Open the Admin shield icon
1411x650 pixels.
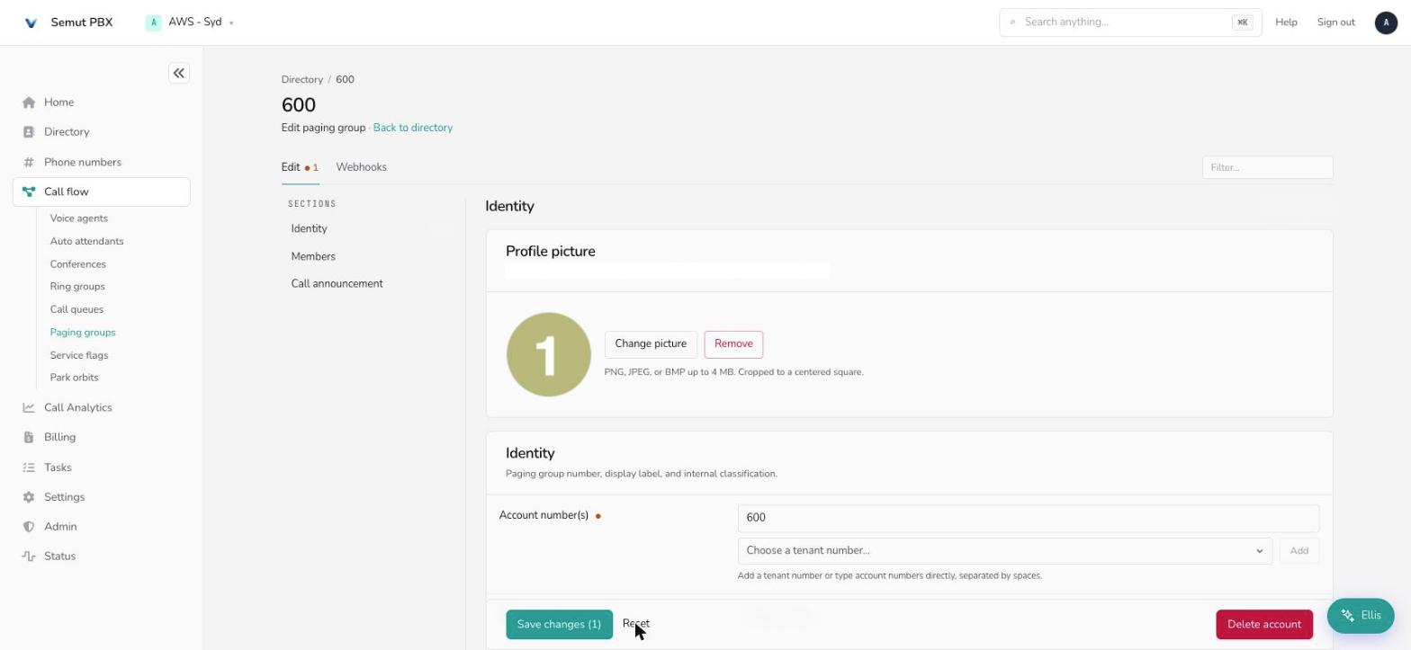coord(29,527)
